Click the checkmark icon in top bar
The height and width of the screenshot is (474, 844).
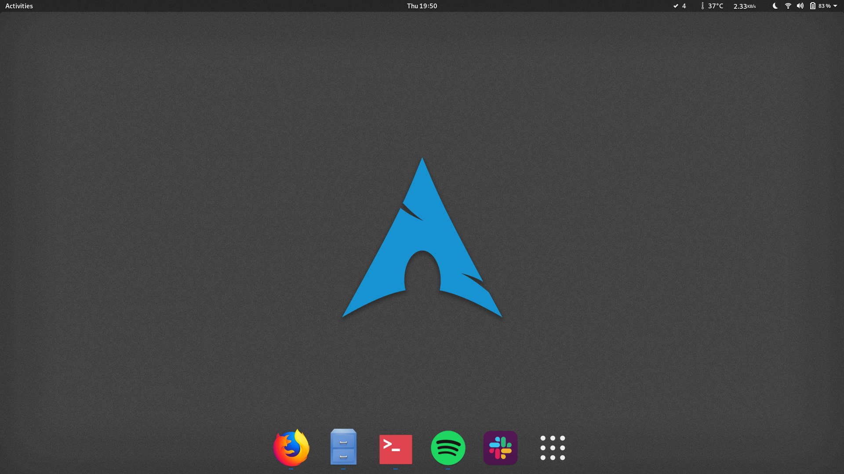(x=676, y=6)
